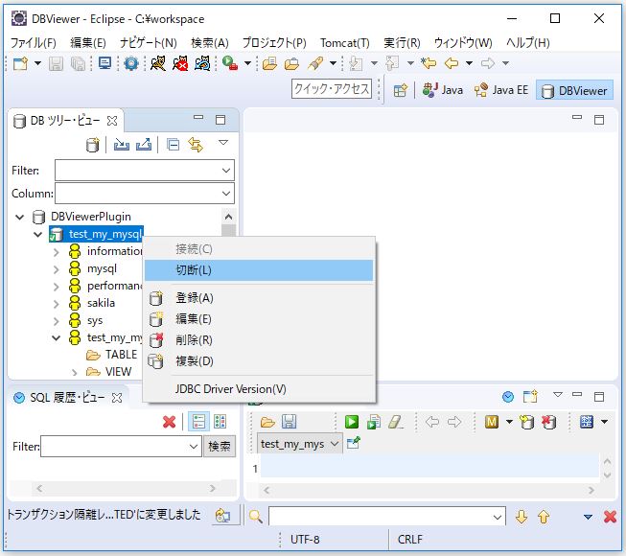This screenshot has height=556, width=626.
Task: Click the SQL editor line 1 text area
Action: tap(429, 468)
